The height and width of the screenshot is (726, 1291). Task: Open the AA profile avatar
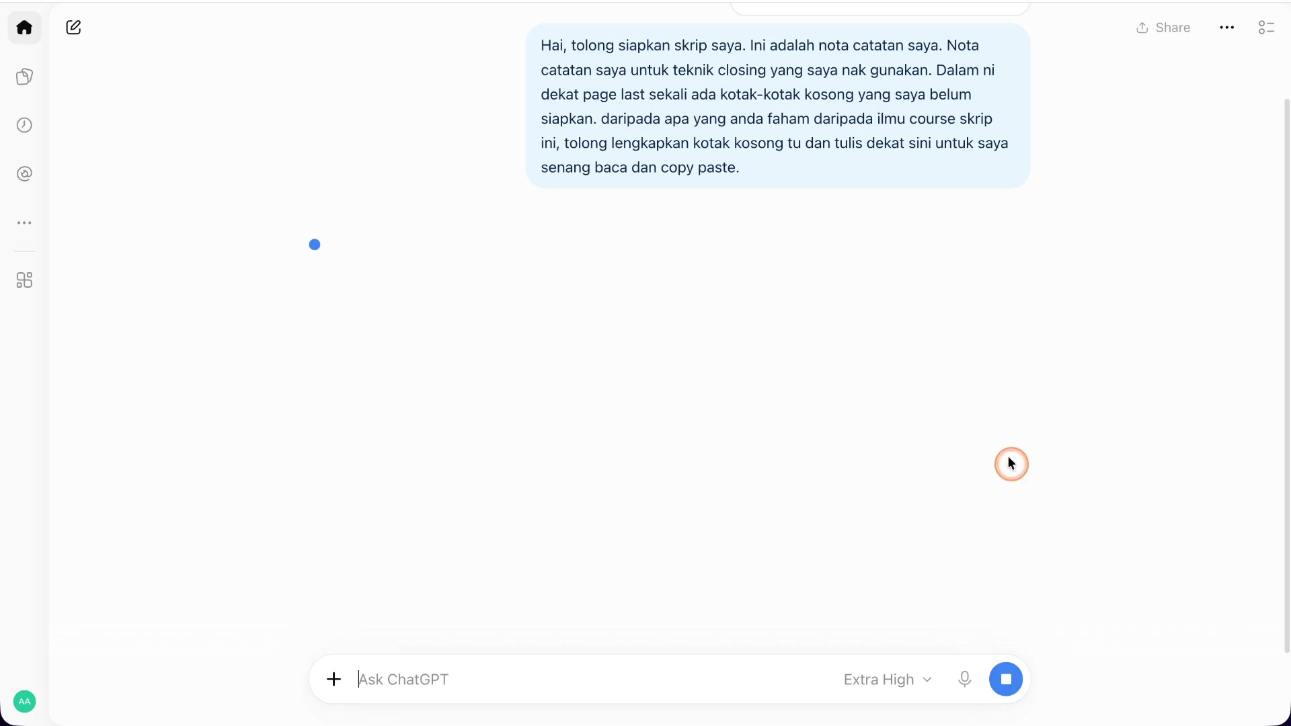click(x=24, y=702)
